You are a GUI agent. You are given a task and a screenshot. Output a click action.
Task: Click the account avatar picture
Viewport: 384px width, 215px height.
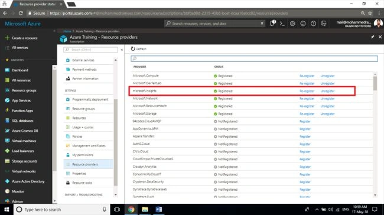[378, 24]
